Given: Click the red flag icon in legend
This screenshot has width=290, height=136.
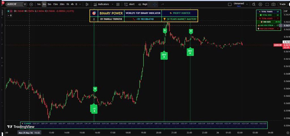Looking at the screenshot, I should tap(11, 11).
